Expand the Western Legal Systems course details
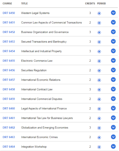This screenshot has height=151, width=119. (113, 13)
